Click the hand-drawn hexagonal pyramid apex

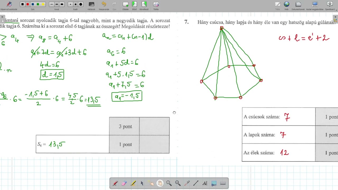[222, 28]
